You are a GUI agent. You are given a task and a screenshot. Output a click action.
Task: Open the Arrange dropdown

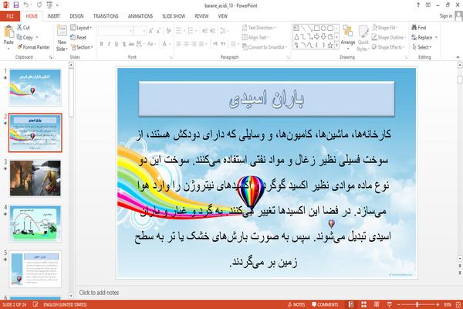coord(348,38)
